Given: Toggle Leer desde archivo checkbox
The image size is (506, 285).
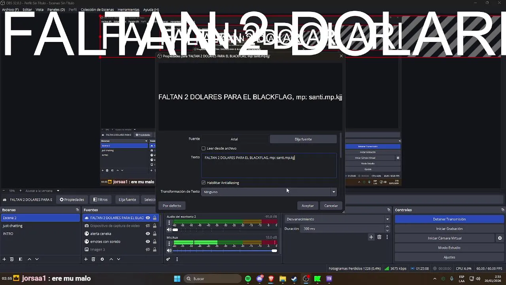Looking at the screenshot, I should pos(204,148).
